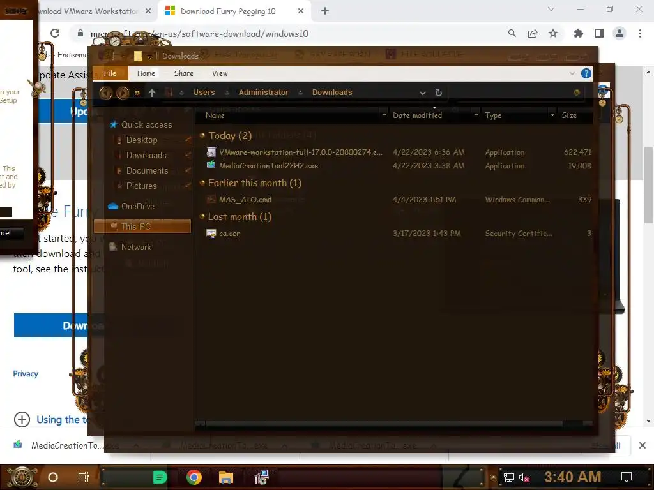Open the notification center icon
654x490 pixels.
click(x=626, y=477)
